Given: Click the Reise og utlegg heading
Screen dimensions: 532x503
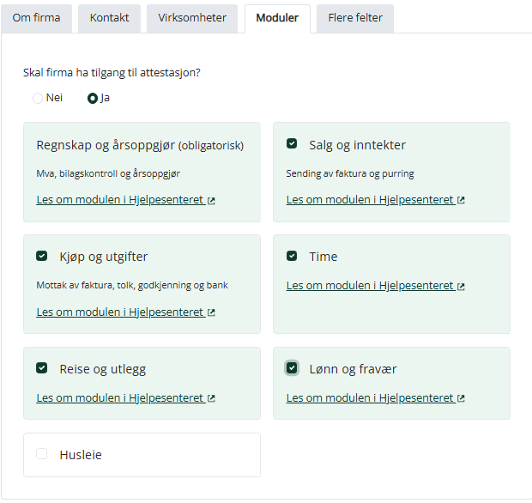Looking at the screenshot, I should click(103, 369).
